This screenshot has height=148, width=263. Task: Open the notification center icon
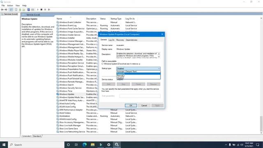coord(258,145)
